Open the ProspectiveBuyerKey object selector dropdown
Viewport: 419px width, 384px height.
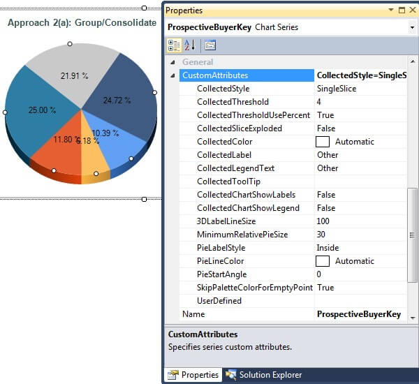click(411, 27)
